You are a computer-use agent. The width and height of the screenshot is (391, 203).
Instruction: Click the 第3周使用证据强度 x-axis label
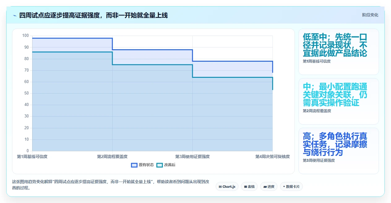pos(192,157)
